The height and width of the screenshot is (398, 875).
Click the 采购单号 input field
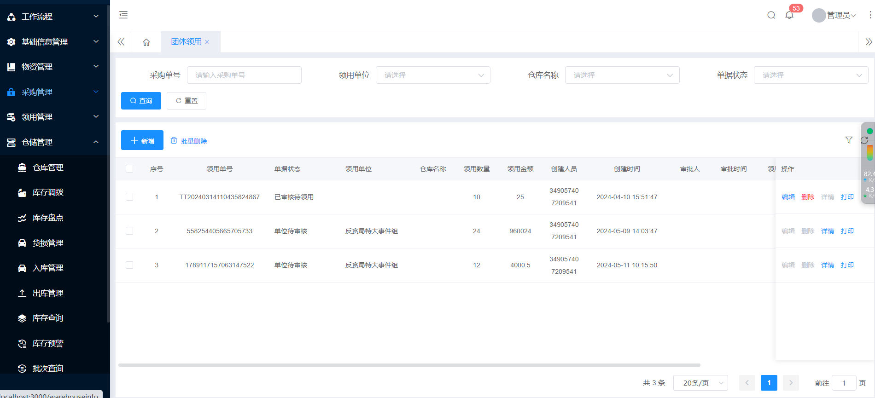point(244,75)
